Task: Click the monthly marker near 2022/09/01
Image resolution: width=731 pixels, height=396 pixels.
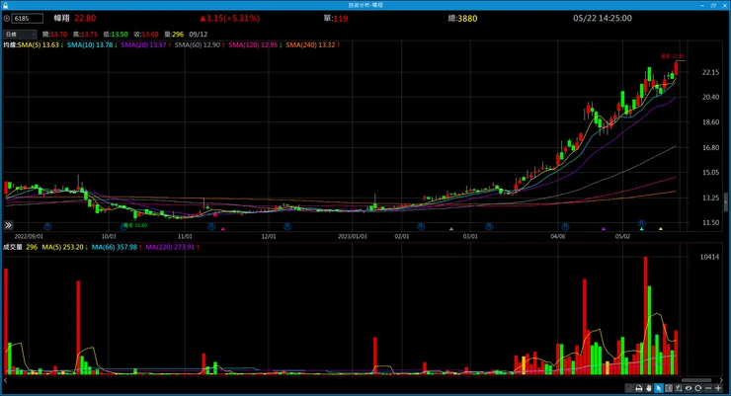Action: click(x=47, y=227)
